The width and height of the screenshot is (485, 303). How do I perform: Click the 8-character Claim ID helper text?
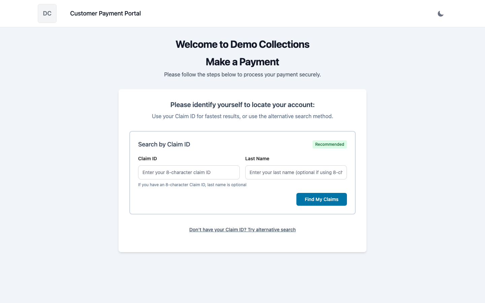point(192,184)
